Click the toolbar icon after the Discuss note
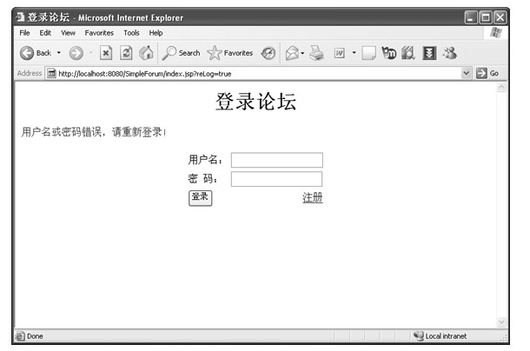This screenshot has width=530, height=351. [x=388, y=53]
